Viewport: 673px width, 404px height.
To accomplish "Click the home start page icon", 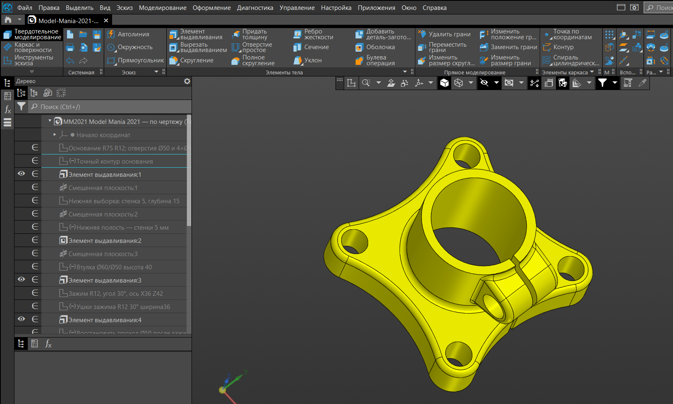I will 8,20.
